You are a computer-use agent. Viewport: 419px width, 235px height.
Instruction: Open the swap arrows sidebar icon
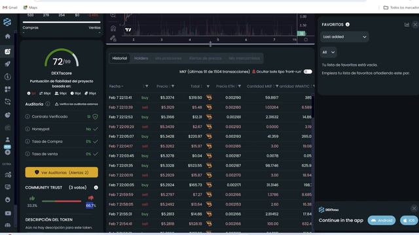[x=7, y=102]
